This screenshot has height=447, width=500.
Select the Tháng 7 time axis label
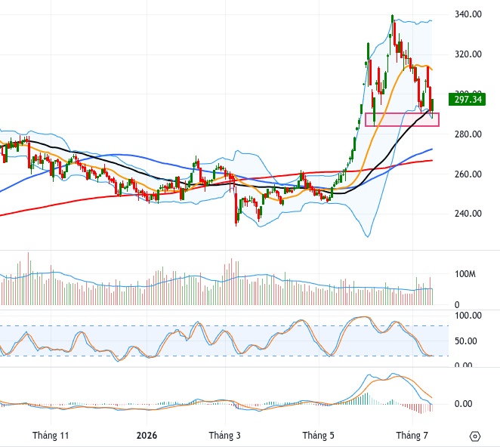point(412,436)
